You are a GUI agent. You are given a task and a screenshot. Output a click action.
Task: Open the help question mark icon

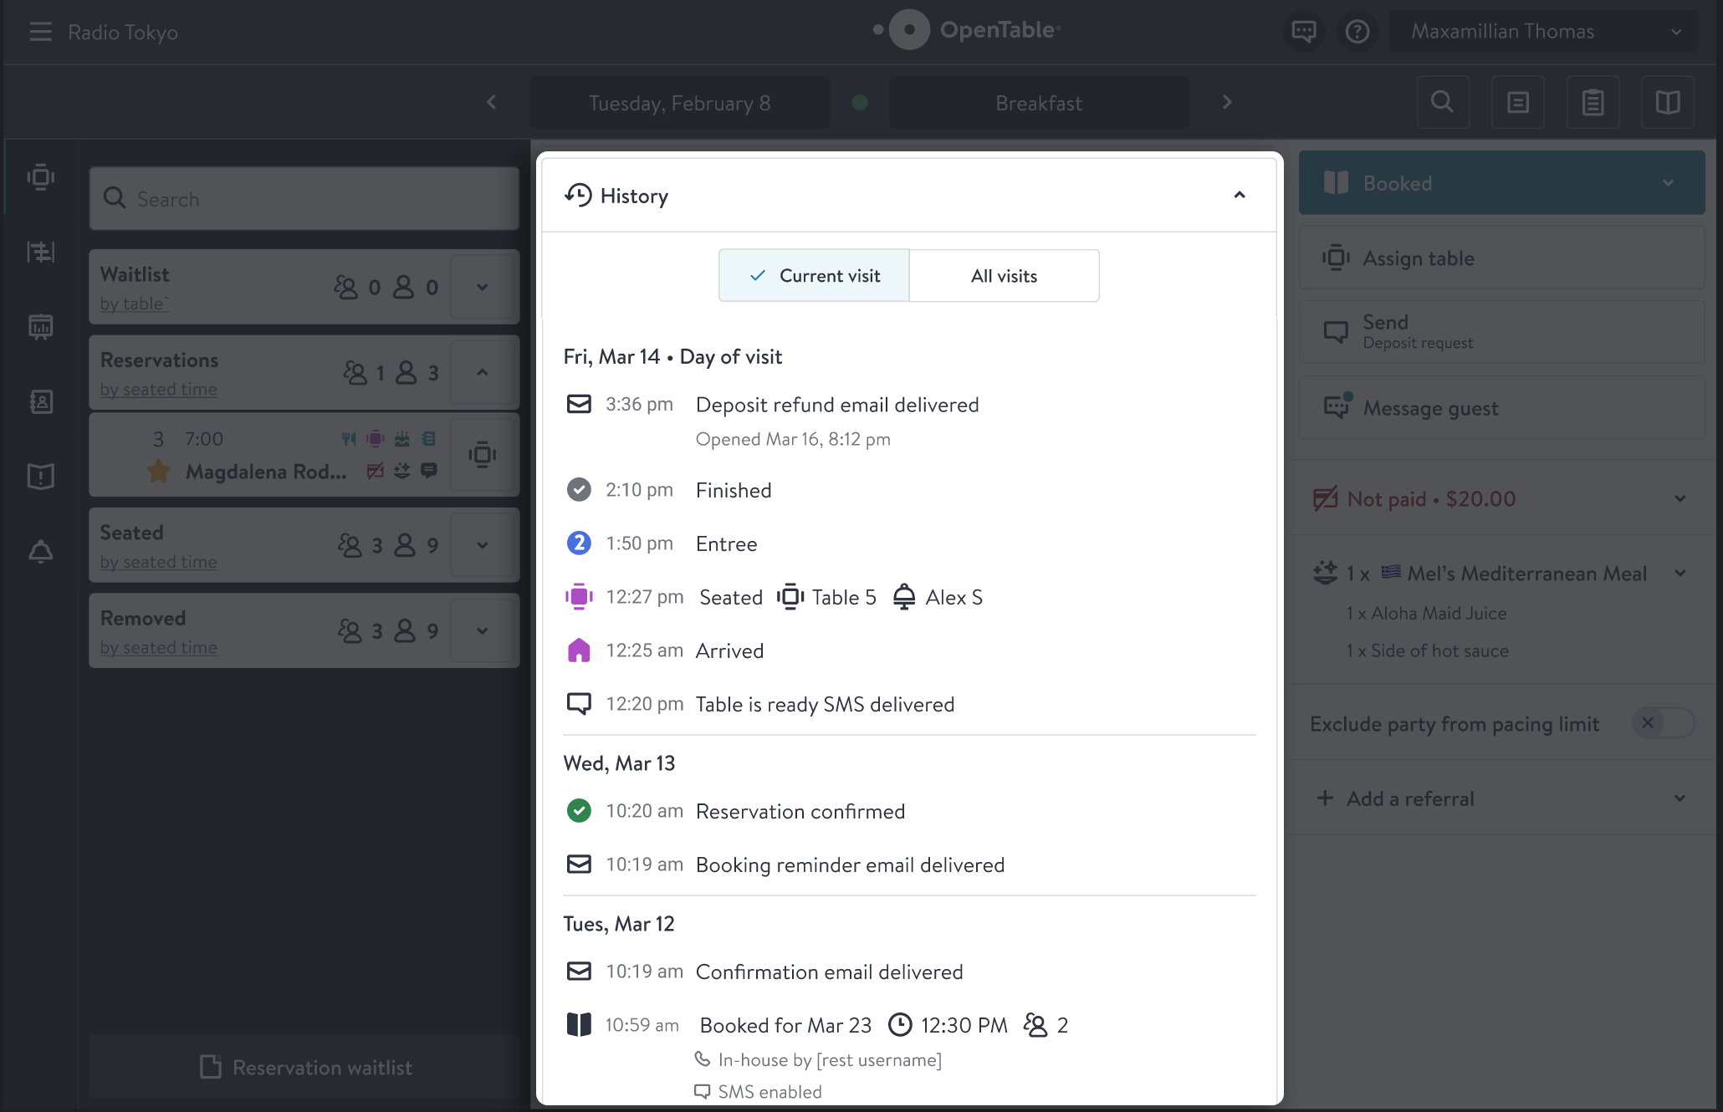pos(1357,32)
